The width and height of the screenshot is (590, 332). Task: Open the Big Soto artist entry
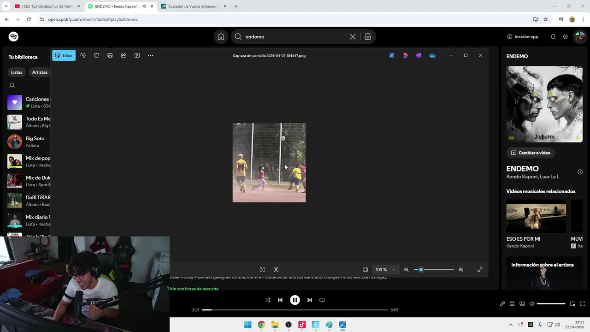click(29, 142)
